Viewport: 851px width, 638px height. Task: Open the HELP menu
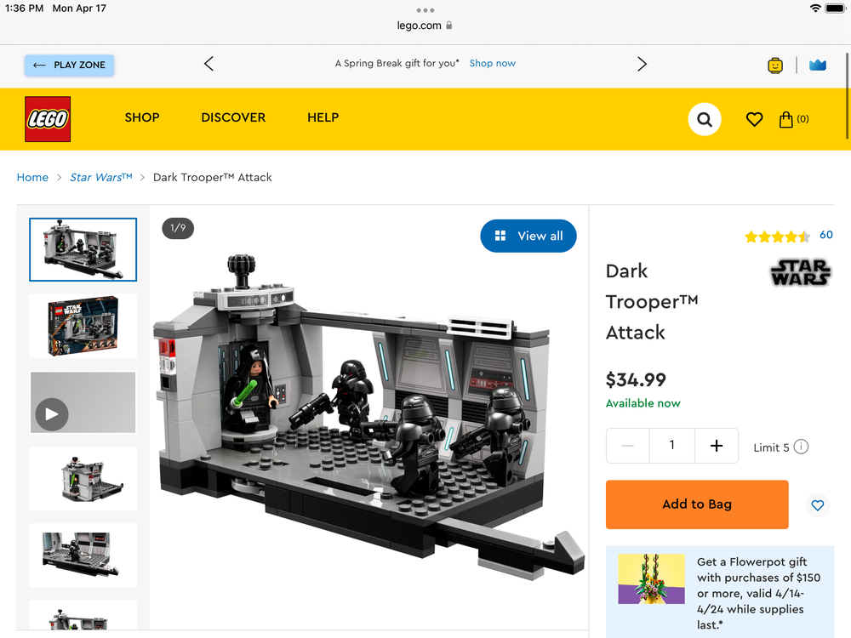[323, 118]
